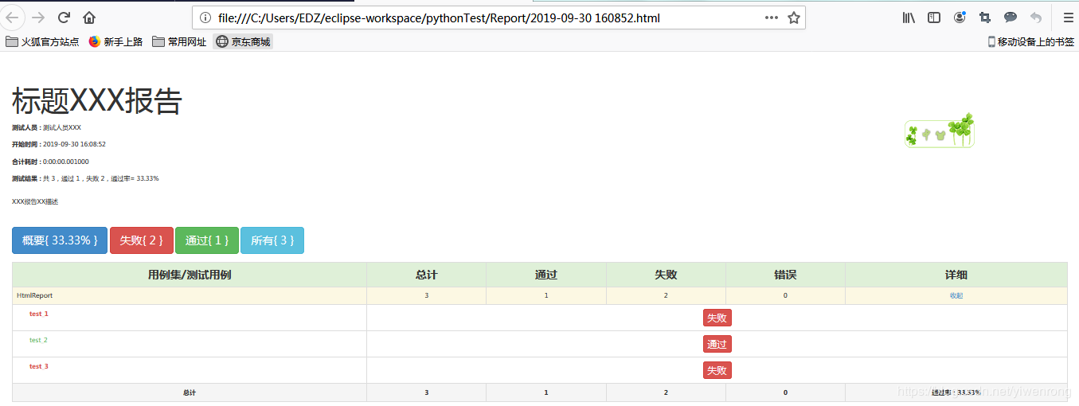Open the chat bubble extension icon
Viewport: 1079px width, 406px height.
coord(1011,18)
